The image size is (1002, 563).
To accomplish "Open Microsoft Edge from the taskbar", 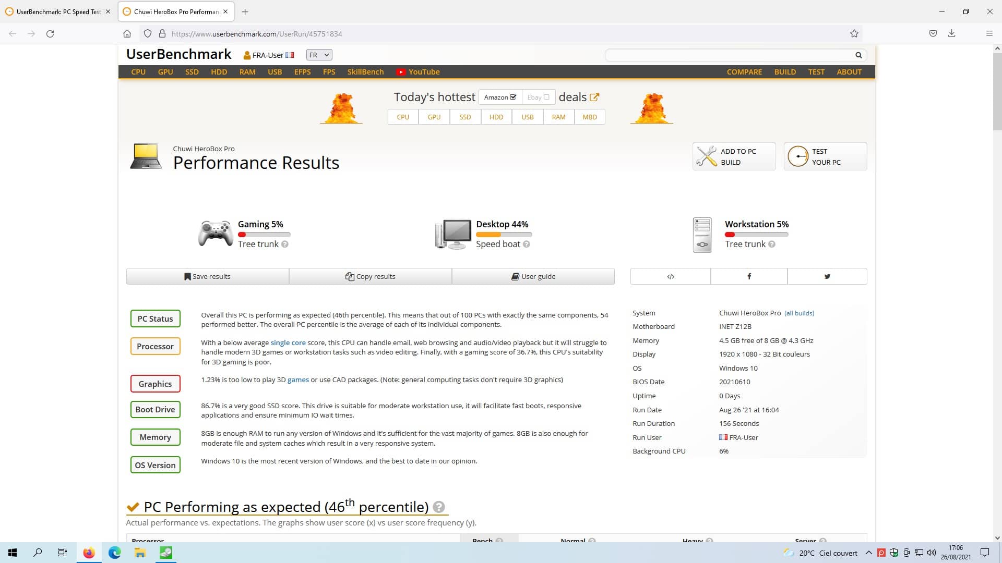I will tap(114, 553).
